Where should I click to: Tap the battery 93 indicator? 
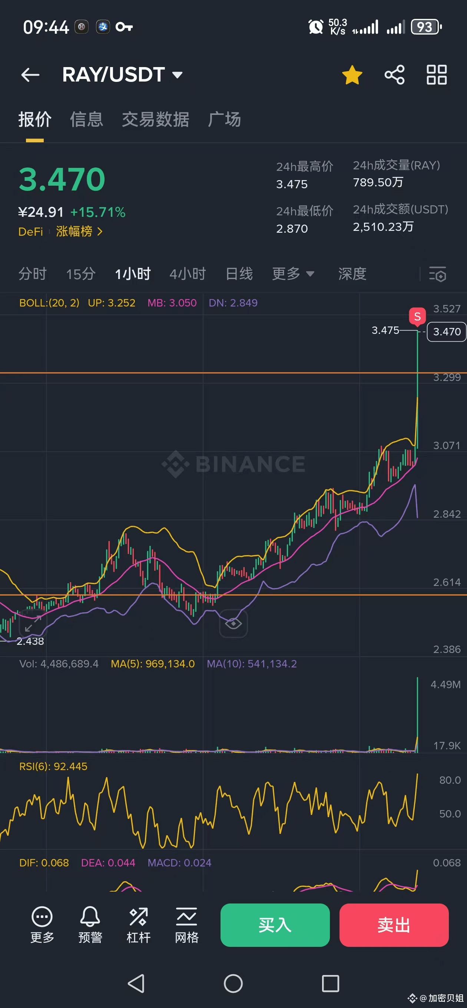pyautogui.click(x=426, y=27)
